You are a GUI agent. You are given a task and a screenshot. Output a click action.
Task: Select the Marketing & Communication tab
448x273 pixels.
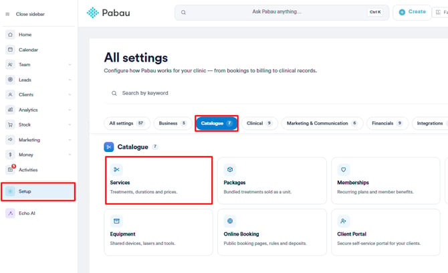tap(322, 123)
